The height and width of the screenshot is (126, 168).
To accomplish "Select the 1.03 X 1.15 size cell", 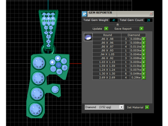I will [107, 62].
